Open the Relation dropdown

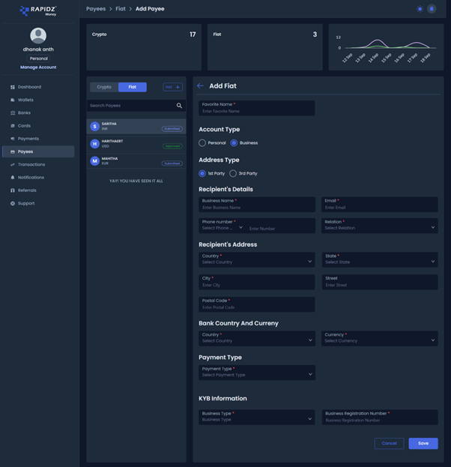(380, 226)
